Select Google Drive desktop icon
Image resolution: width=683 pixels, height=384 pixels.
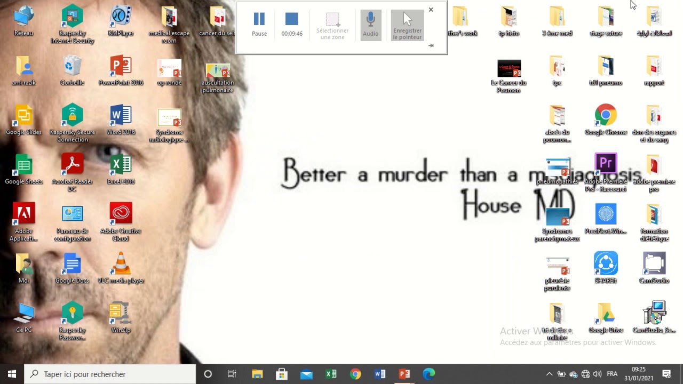(606, 318)
